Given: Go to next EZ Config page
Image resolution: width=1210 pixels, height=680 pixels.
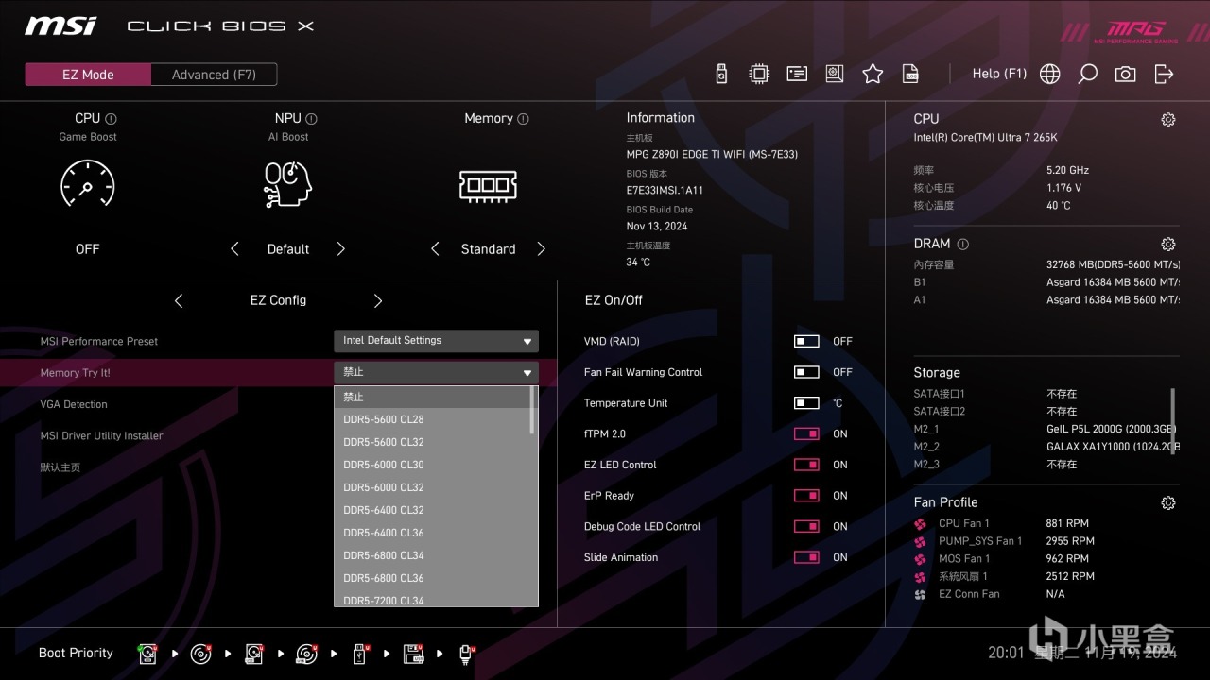Looking at the screenshot, I should tap(378, 300).
